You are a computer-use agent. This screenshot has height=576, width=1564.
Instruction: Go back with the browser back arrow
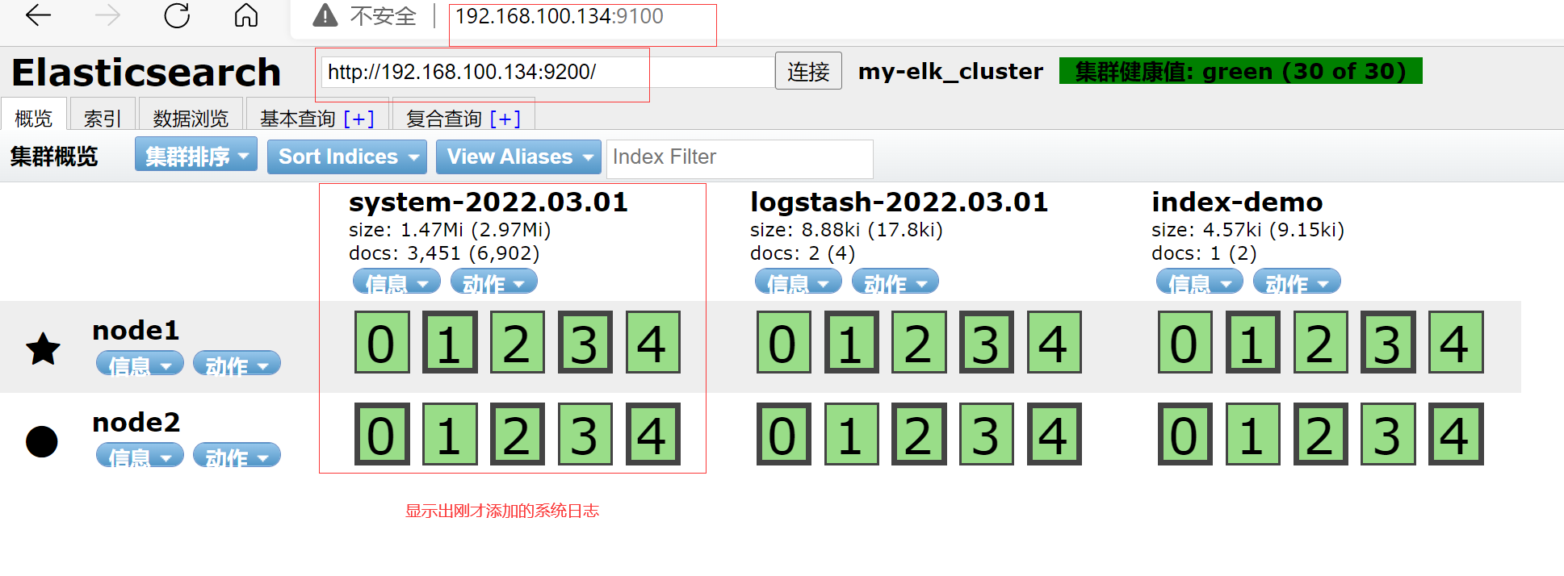(38, 15)
